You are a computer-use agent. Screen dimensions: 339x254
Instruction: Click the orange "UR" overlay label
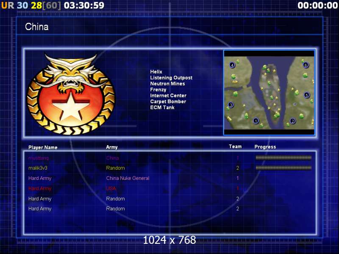click(8, 6)
